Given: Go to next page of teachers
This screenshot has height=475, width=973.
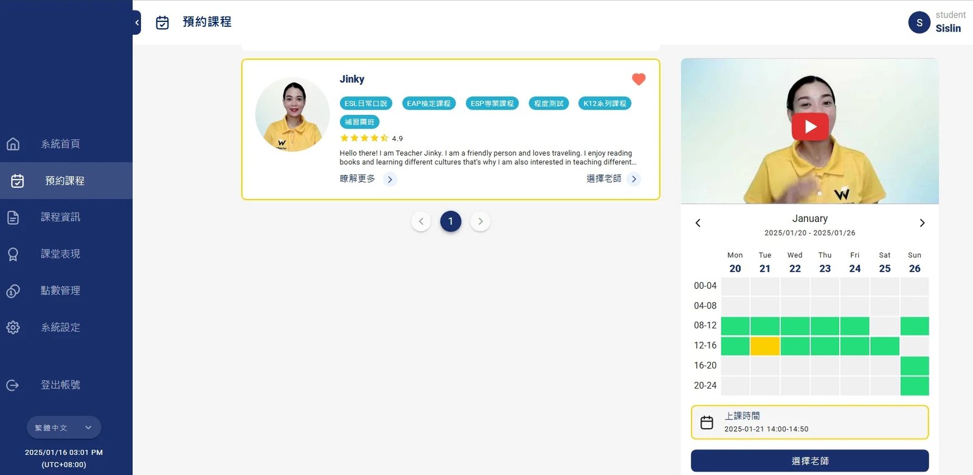Looking at the screenshot, I should (x=480, y=221).
